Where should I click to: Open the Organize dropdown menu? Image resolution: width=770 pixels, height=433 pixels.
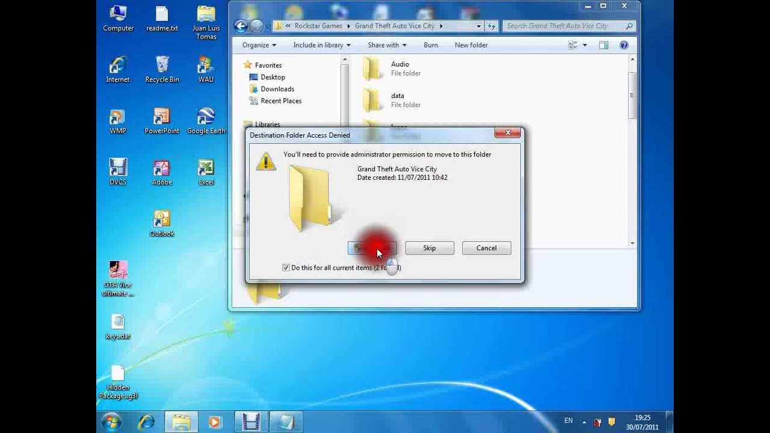(259, 45)
